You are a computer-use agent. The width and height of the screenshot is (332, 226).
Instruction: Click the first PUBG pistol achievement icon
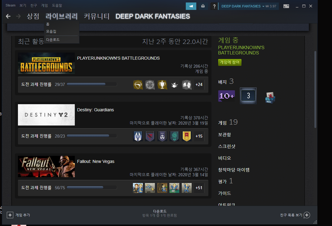tap(138, 85)
